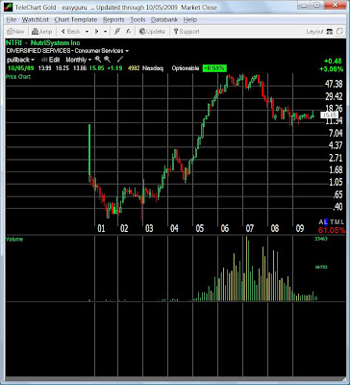Image resolution: width=350 pixels, height=385 pixels.
Task: Click the 07 year axis label
Action: coord(249,228)
